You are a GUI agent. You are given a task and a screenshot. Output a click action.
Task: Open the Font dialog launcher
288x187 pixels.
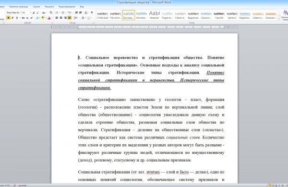(x=52, y=23)
